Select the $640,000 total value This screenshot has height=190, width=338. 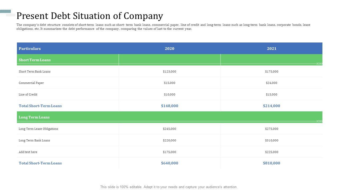[170, 163]
